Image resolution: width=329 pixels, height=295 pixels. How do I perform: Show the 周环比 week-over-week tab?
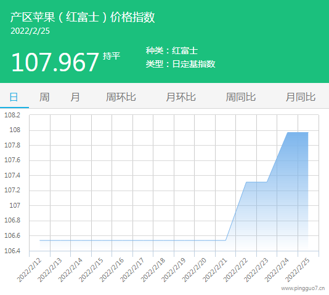pos(121,97)
